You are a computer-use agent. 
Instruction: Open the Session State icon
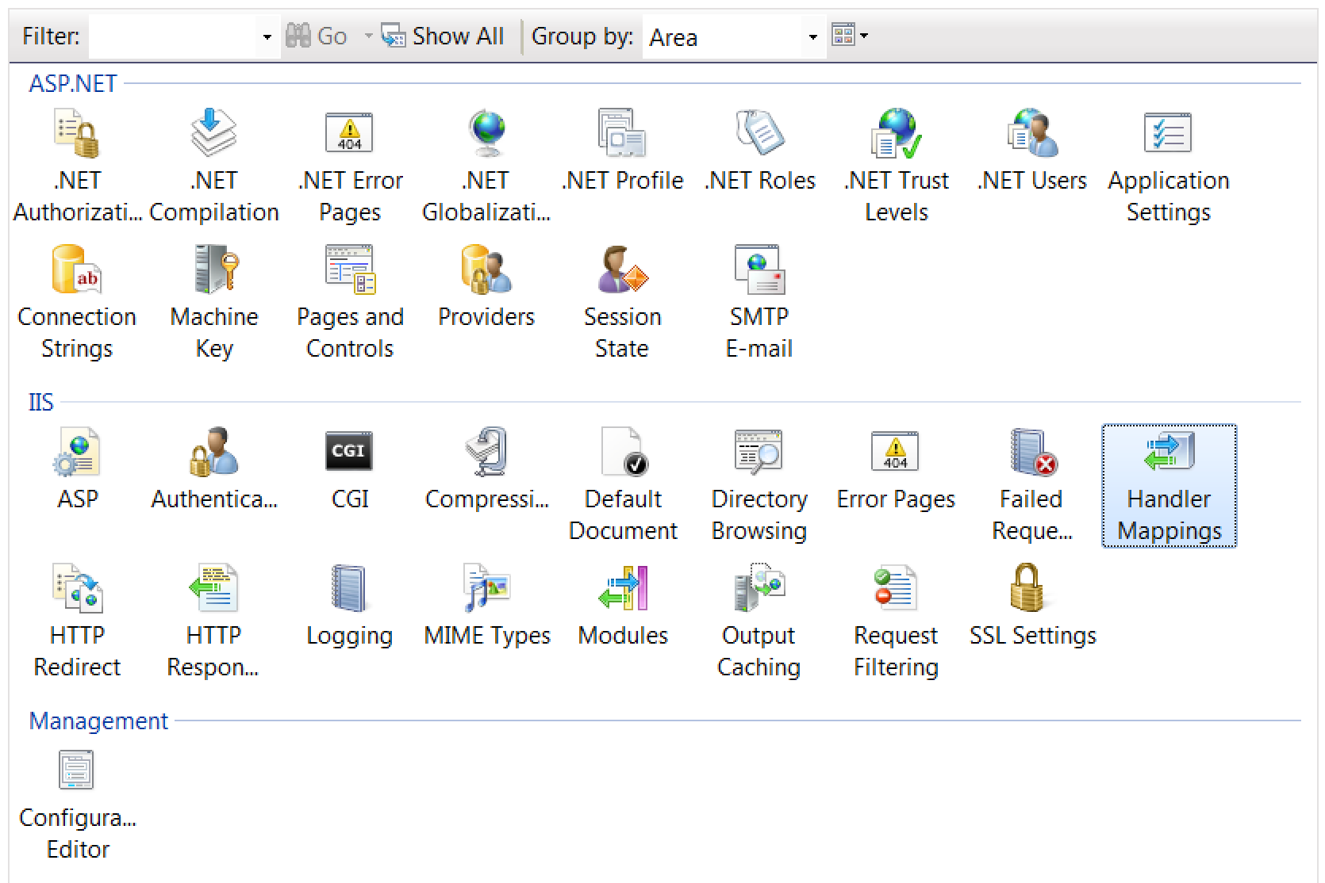point(623,269)
